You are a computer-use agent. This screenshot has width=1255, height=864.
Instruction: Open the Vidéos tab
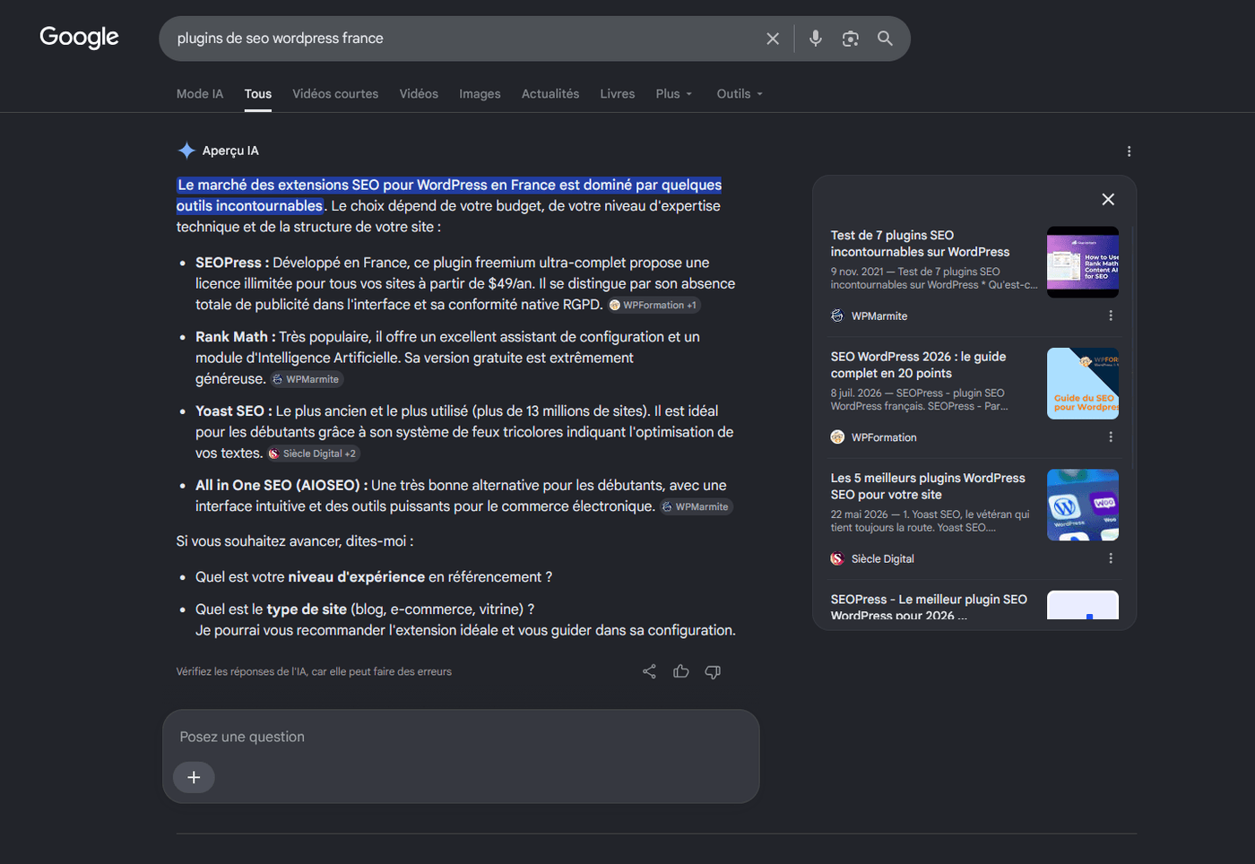[419, 93]
